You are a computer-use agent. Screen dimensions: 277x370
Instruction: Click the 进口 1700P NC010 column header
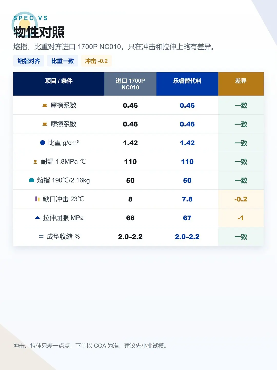tap(130, 84)
